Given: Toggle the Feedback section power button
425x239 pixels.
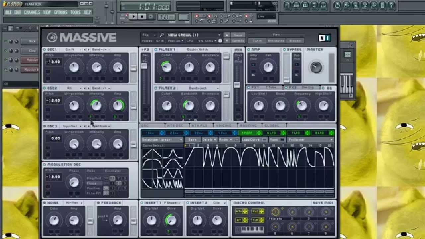Looking at the screenshot, I should pos(99,203).
